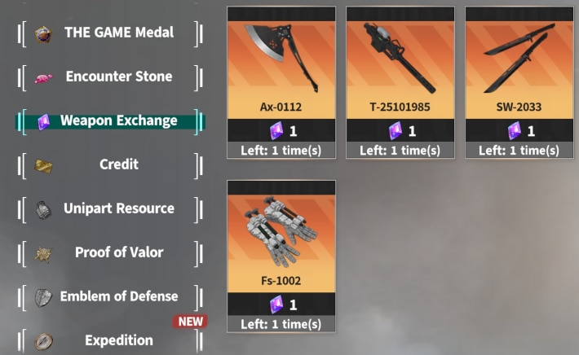Click the Proof of Valor emblem icon

[x=43, y=254]
